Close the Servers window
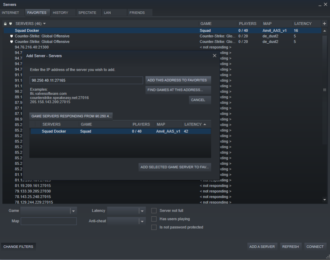 tap(326, 5)
